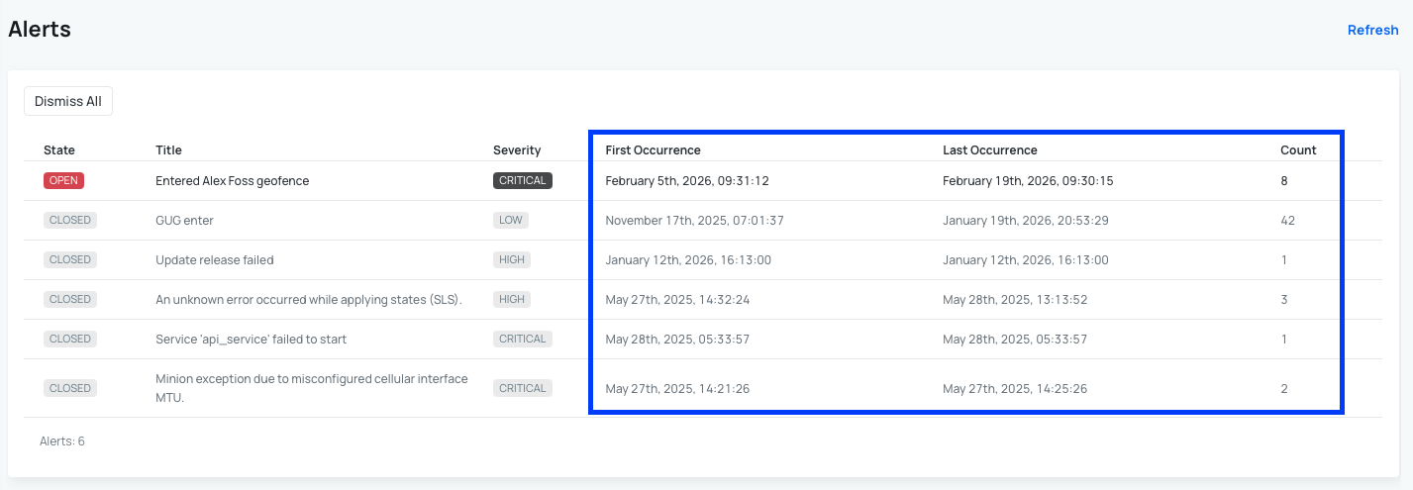Click the Refresh link
This screenshot has height=490, width=1413.
(x=1372, y=30)
